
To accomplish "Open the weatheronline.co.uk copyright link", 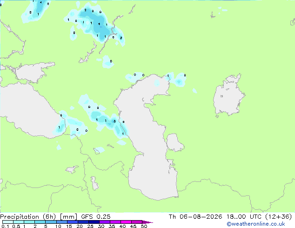I will pyautogui.click(x=256, y=224).
